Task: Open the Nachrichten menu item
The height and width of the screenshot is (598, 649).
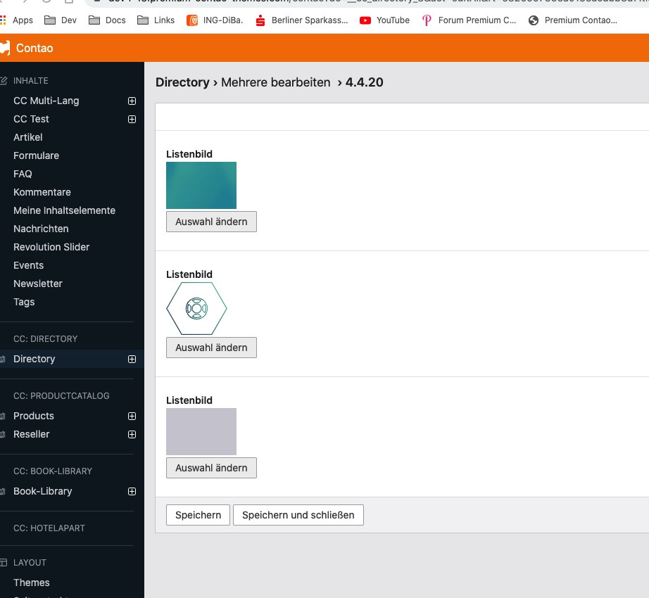Action: tap(41, 229)
